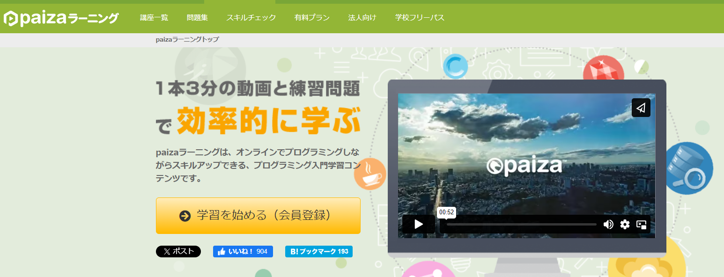
Task: Open the 有料プラン menu item
Action: coord(312,18)
